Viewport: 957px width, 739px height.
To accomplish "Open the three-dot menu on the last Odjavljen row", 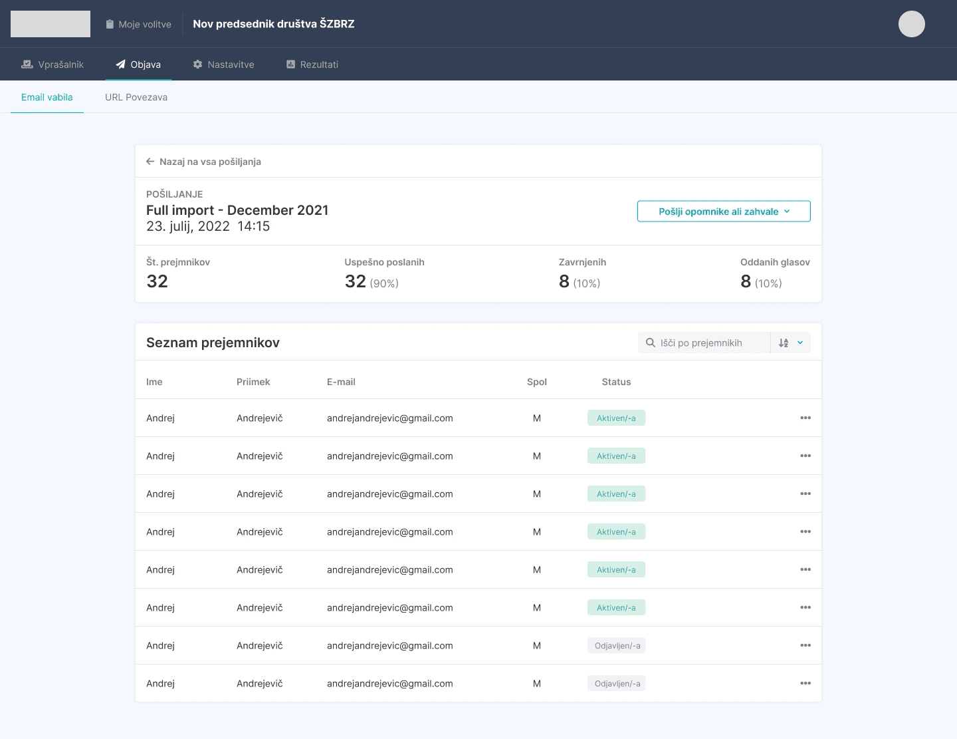I will tap(805, 683).
